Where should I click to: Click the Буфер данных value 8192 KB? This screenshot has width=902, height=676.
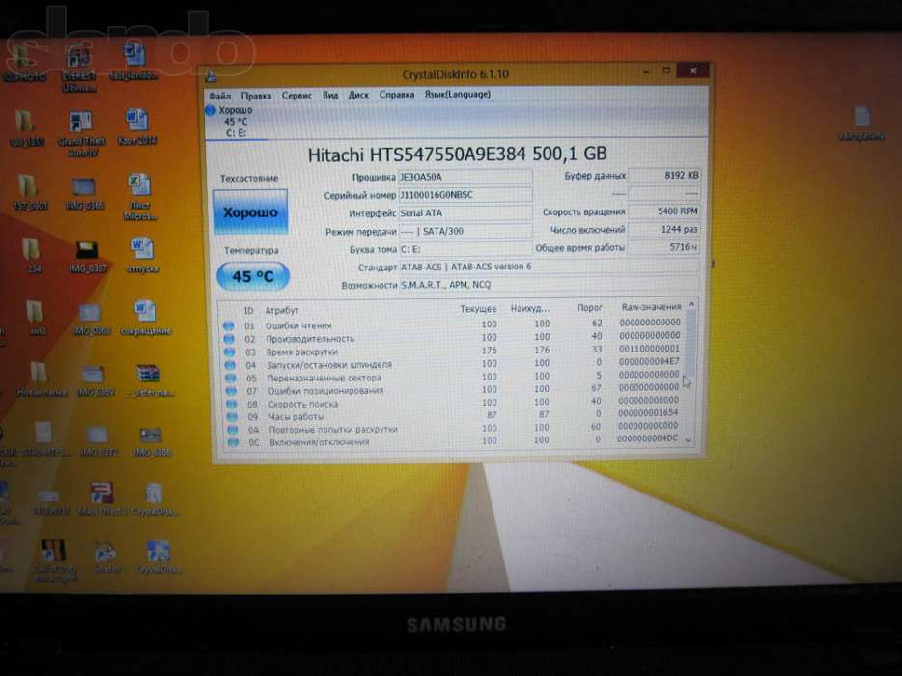coord(664,175)
